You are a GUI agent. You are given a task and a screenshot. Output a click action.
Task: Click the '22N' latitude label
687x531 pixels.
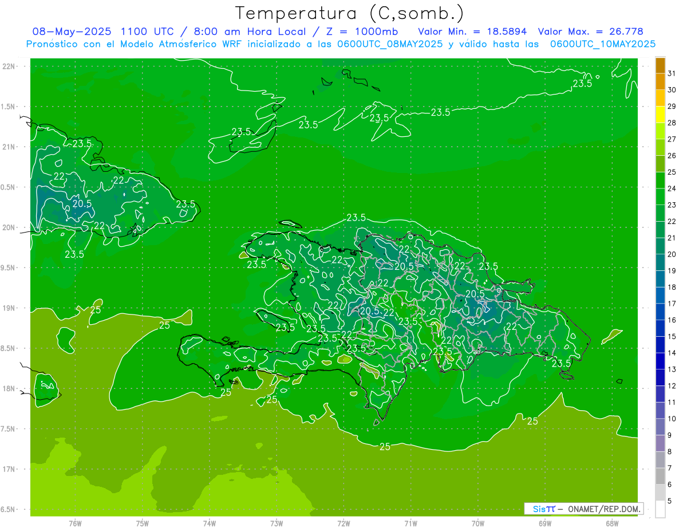click(8, 66)
